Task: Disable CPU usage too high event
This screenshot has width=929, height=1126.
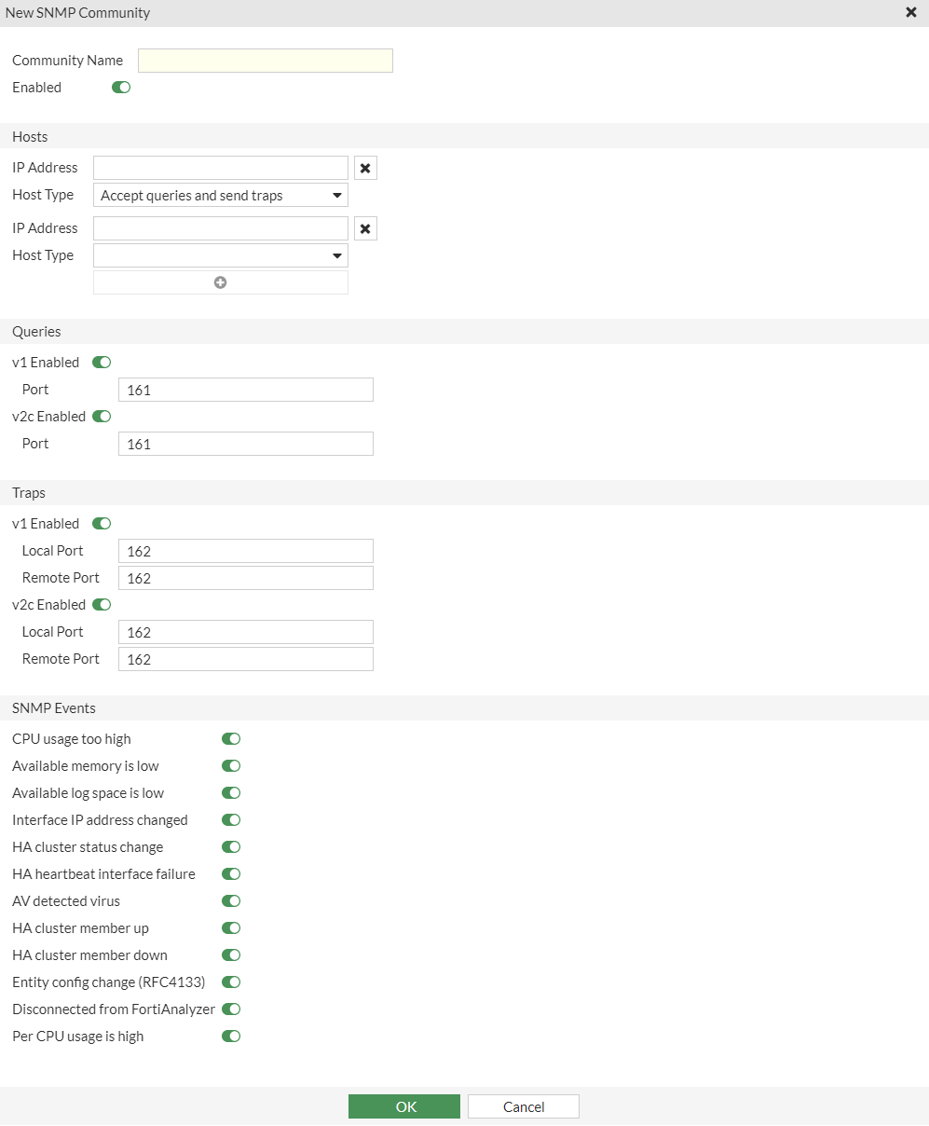Action: (x=231, y=739)
